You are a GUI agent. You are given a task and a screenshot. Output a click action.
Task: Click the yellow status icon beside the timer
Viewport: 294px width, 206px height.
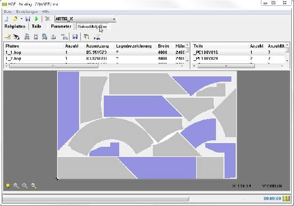click(x=286, y=199)
